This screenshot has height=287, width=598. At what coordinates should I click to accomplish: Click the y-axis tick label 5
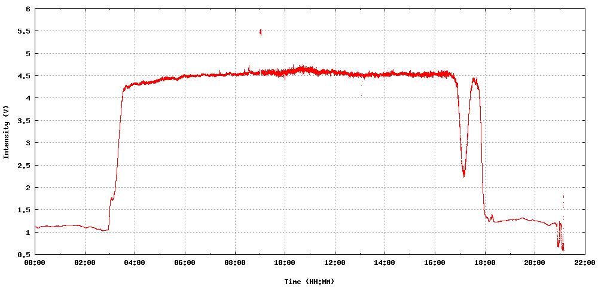[x=28, y=53]
